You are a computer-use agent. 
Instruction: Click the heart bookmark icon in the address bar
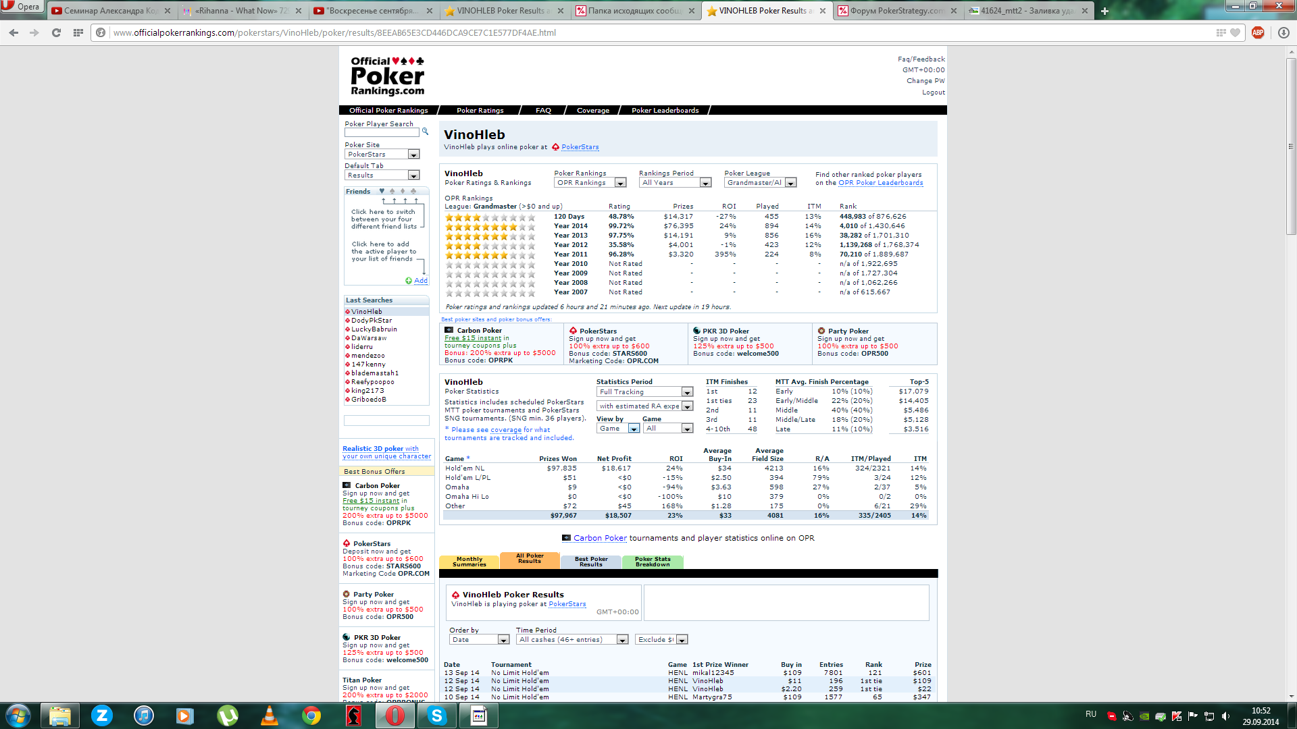pyautogui.click(x=1236, y=32)
